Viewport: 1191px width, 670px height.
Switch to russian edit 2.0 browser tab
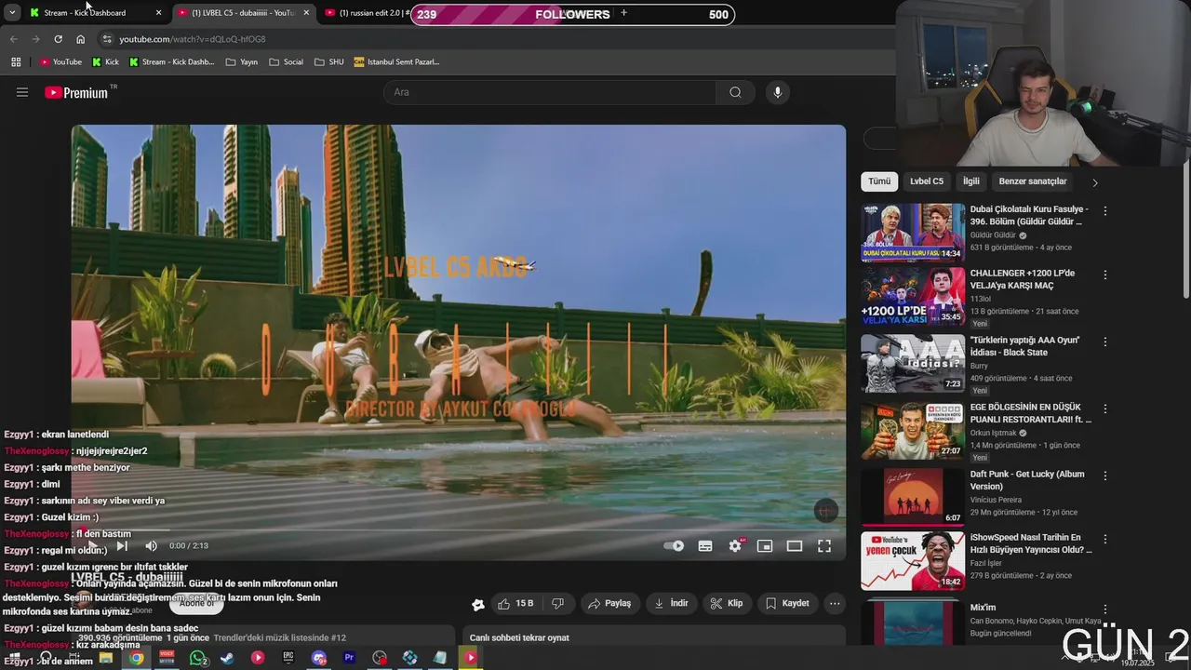point(369,13)
